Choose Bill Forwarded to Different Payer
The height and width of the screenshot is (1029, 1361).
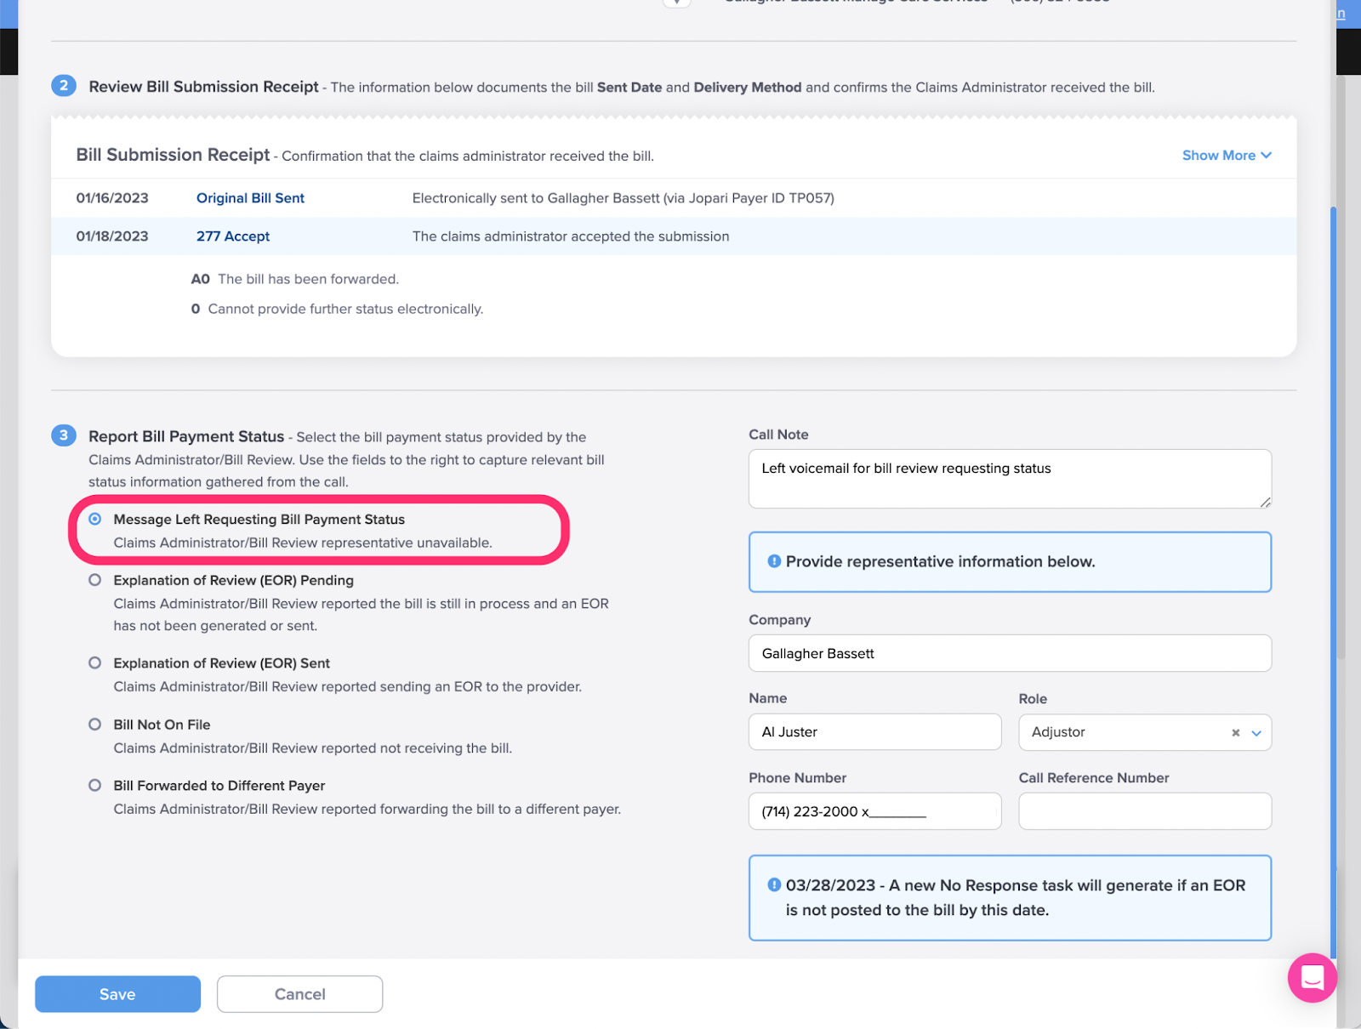95,786
